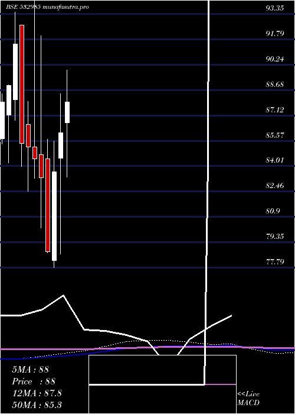Viewport: 295px width, 414px height.
Task: Click the long red candlestick reaching 79
Action: 48,205
